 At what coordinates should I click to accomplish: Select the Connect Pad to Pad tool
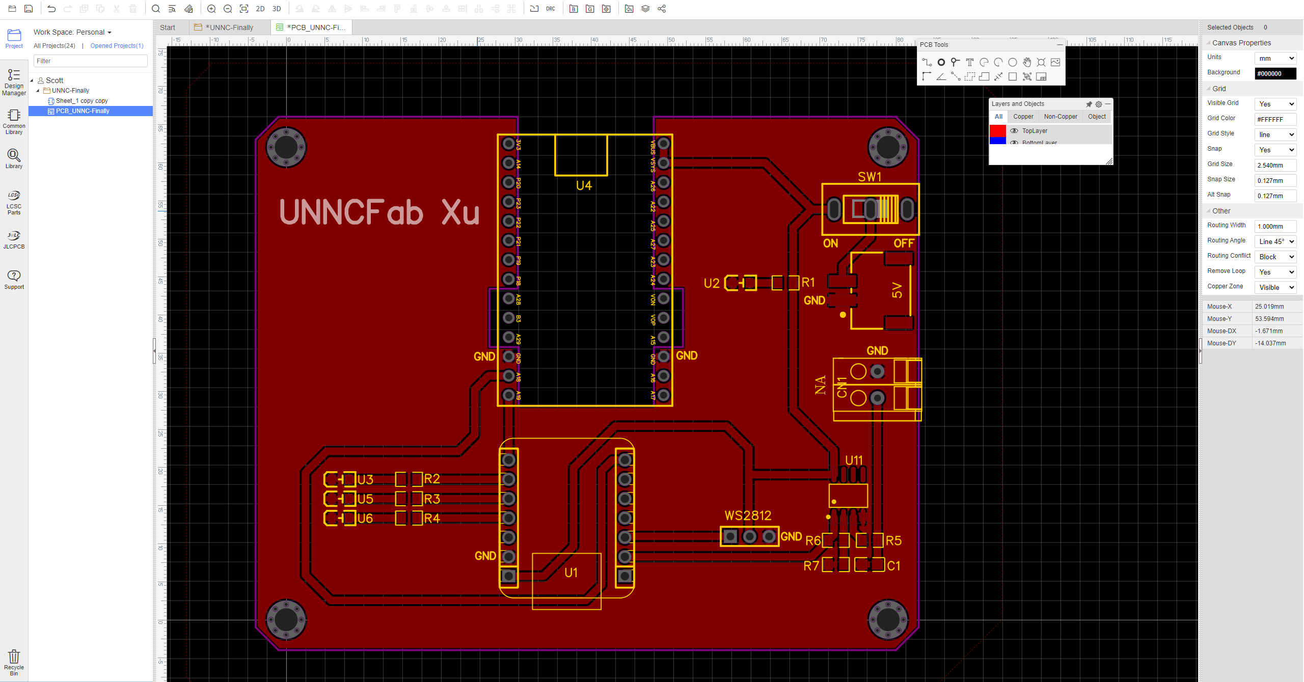click(x=956, y=76)
